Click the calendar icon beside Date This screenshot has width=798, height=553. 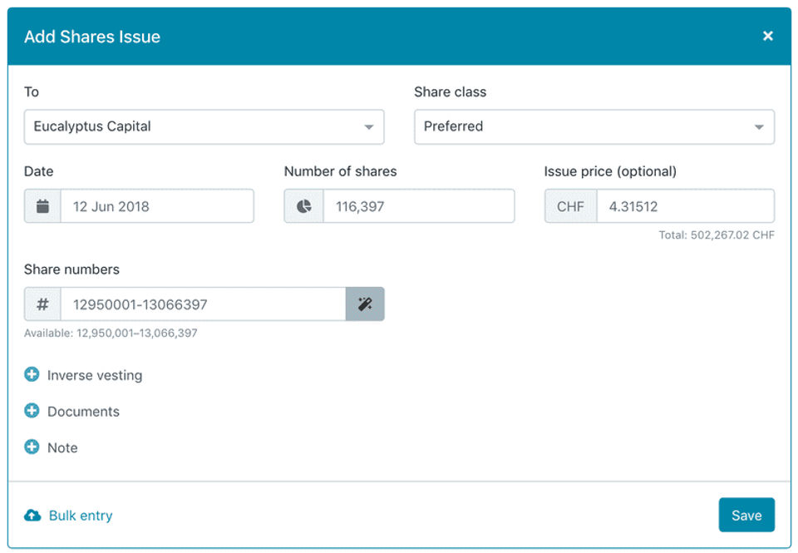point(42,206)
